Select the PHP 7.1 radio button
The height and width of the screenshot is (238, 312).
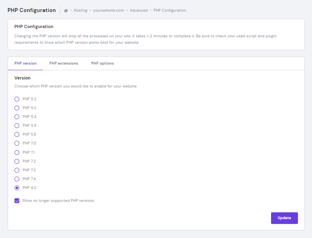[17, 153]
